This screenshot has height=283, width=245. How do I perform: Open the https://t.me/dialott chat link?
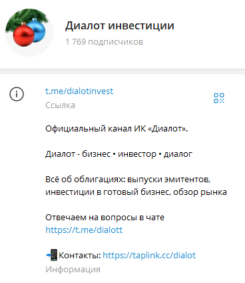(x=84, y=230)
